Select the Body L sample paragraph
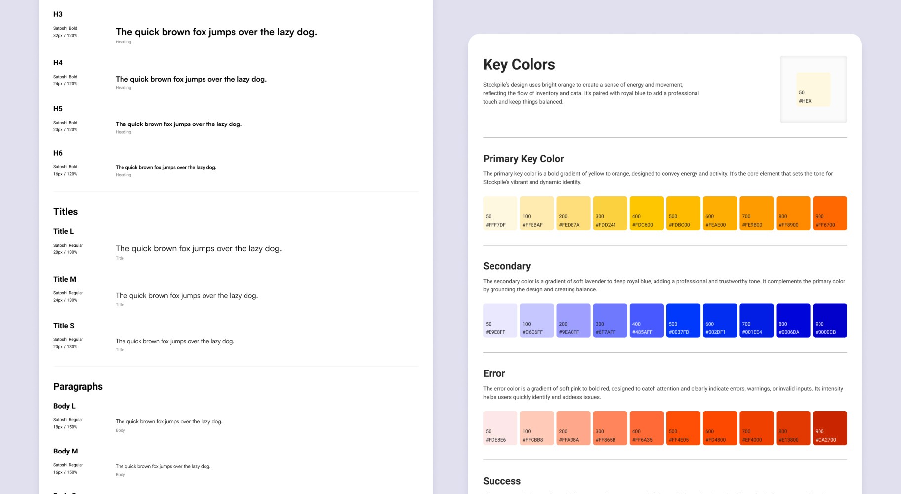Image resolution: width=901 pixels, height=494 pixels. tap(169, 422)
